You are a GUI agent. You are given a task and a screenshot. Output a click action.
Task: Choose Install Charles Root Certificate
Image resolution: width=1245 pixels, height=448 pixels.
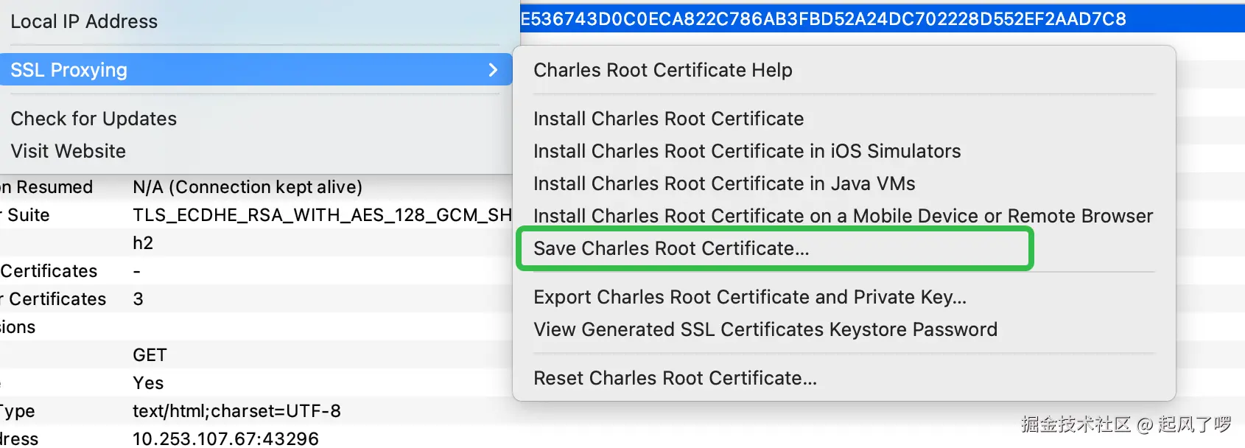[668, 119]
